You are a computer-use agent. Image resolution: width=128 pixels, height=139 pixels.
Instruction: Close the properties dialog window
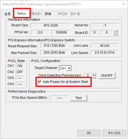(x=124, y=4)
